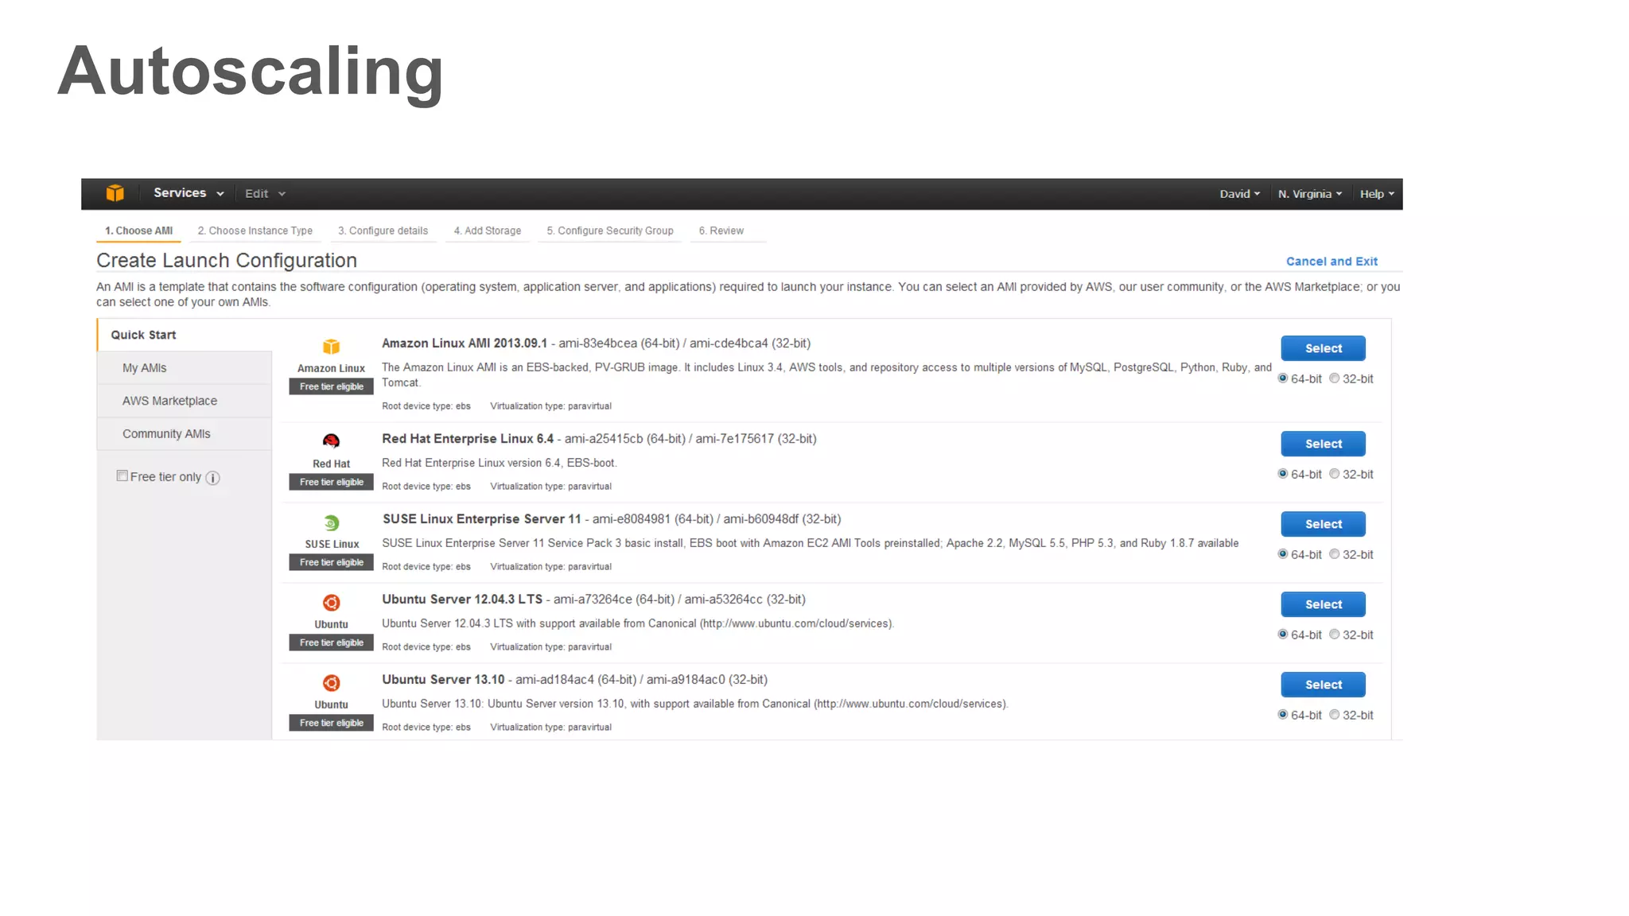Viewport: 1629px width, 916px height.
Task: Go to step 2. Choose Instance Type
Action: pos(255,231)
